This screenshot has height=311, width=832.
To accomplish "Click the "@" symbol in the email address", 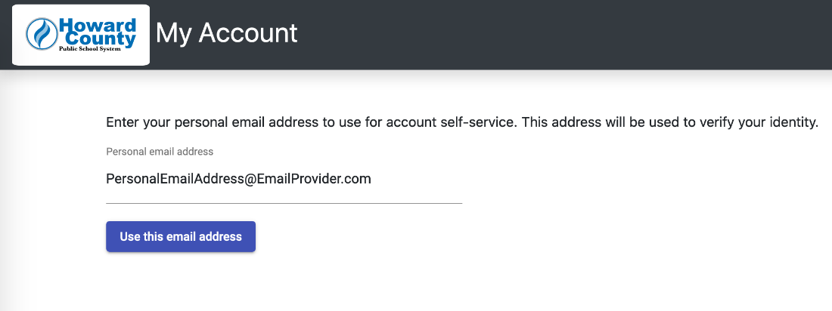I will (x=248, y=180).
